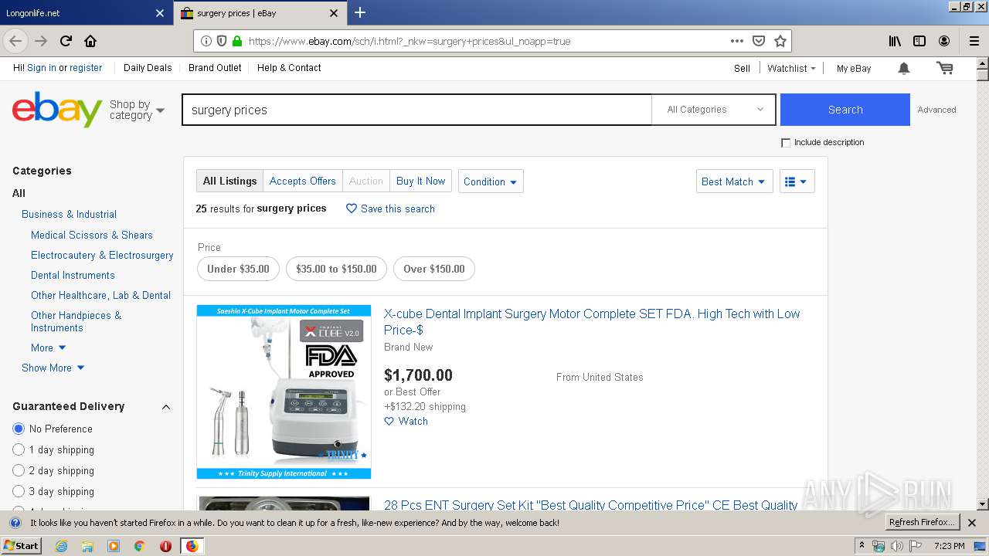Save page to Pocket icon
The width and height of the screenshot is (989, 556).
(759, 41)
